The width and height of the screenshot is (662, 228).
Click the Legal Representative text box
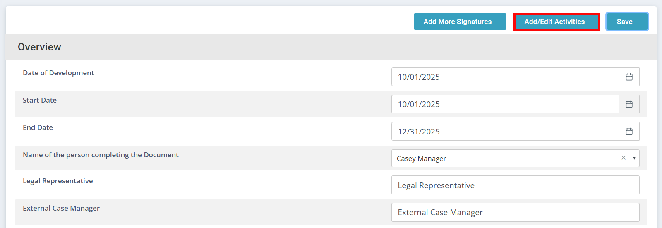coord(515,185)
